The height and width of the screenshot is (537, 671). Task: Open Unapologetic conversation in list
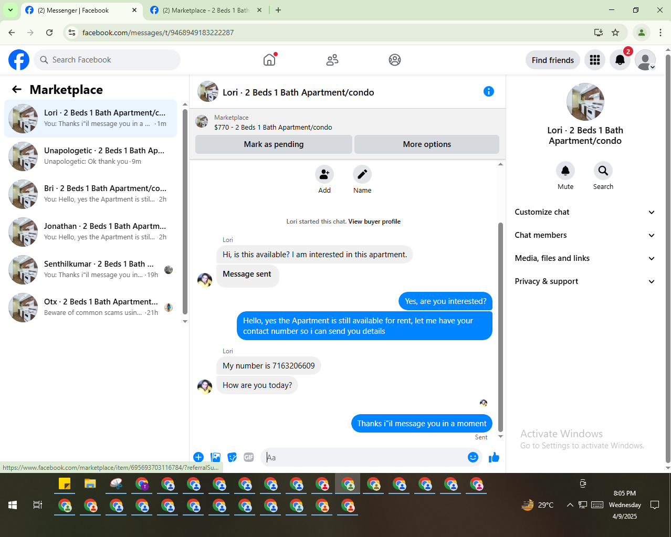pyautogui.click(x=90, y=156)
